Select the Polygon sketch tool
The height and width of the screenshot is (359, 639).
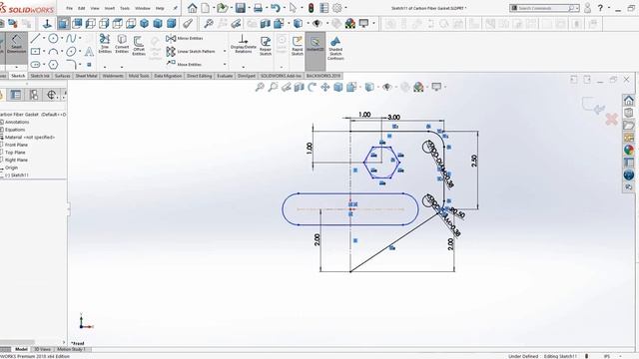(53, 64)
